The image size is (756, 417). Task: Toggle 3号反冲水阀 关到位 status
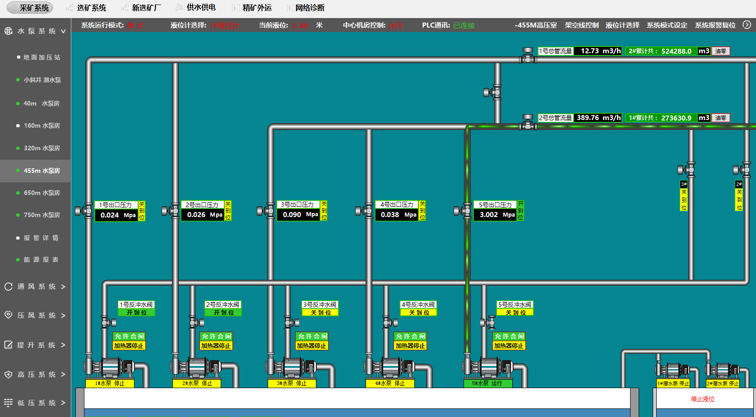click(320, 312)
